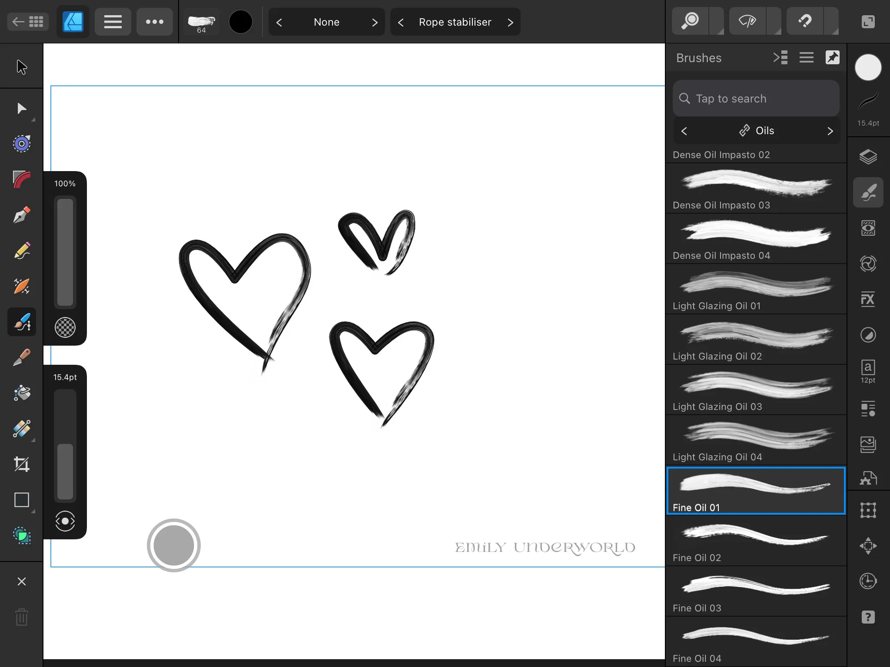
Task: Activate the Zoom tool in the top bar
Action: [690, 20]
